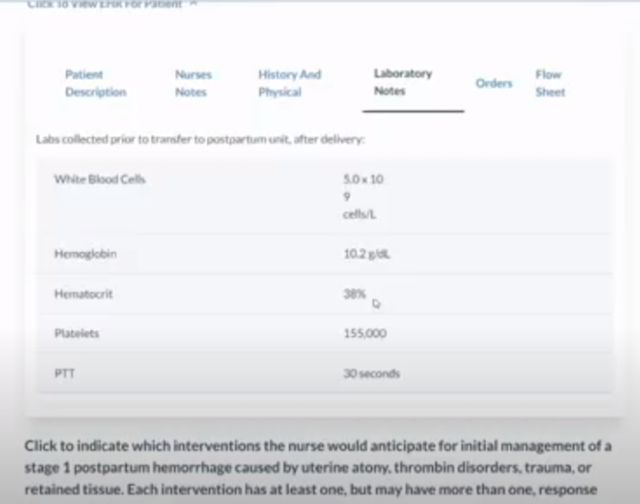640x504 pixels.
Task: Click the 155,000 platelet count value
Action: 364,333
